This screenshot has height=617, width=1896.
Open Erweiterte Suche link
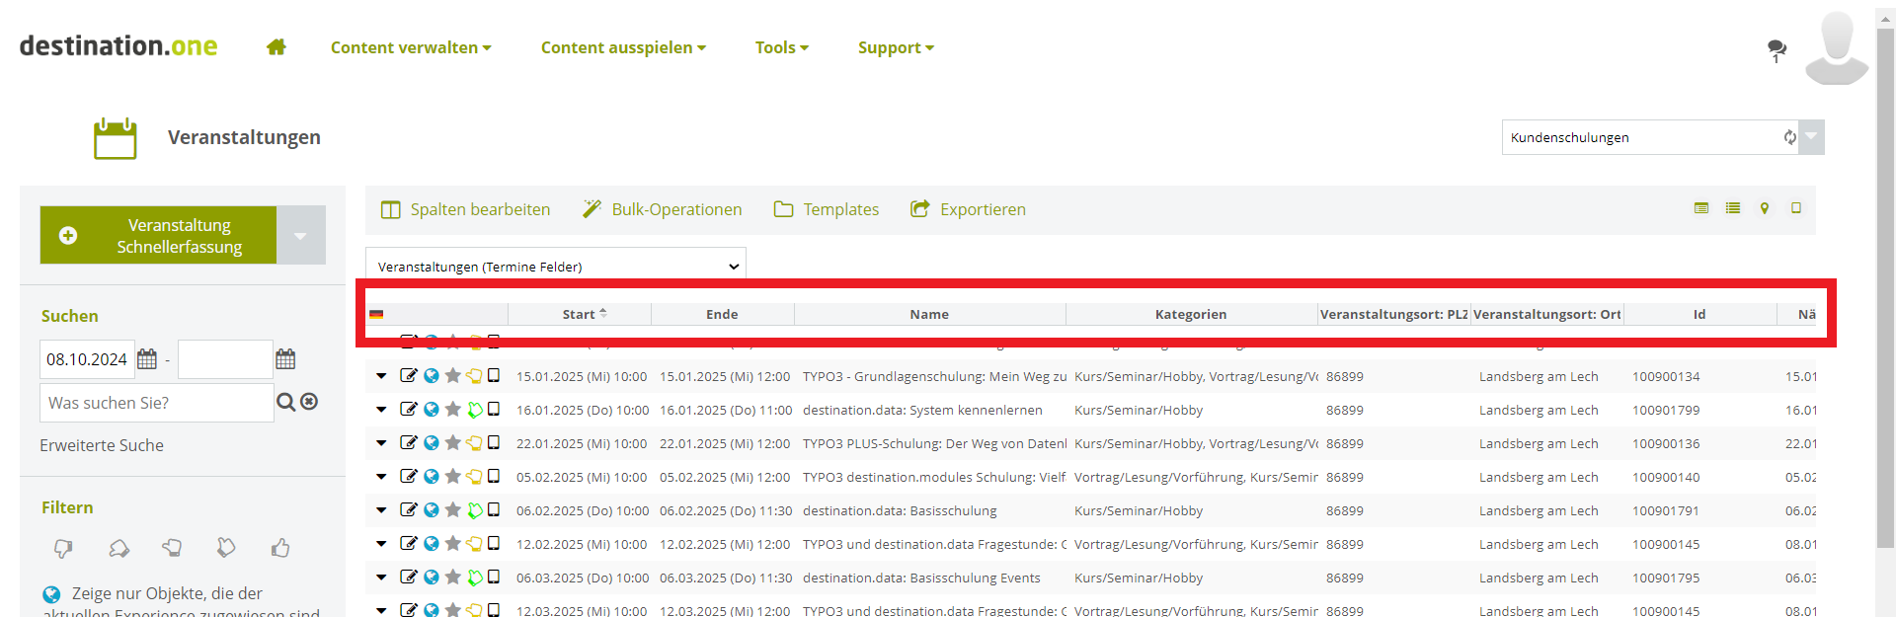(102, 445)
